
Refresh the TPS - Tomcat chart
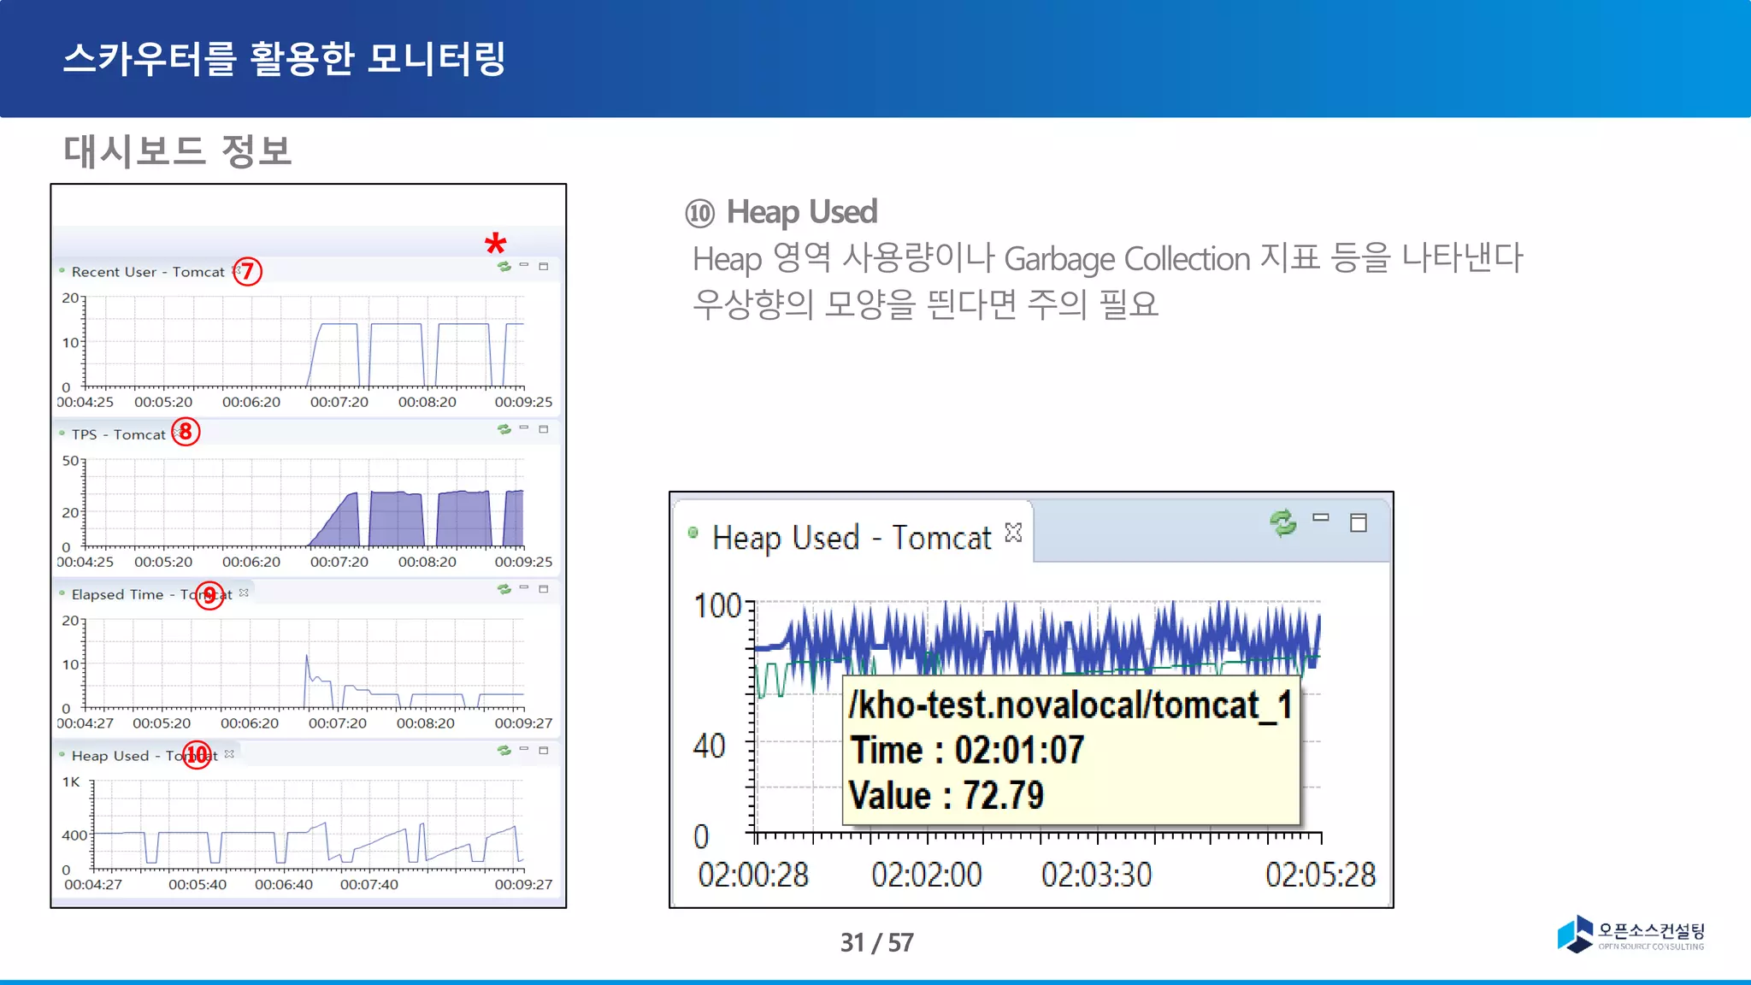(504, 429)
